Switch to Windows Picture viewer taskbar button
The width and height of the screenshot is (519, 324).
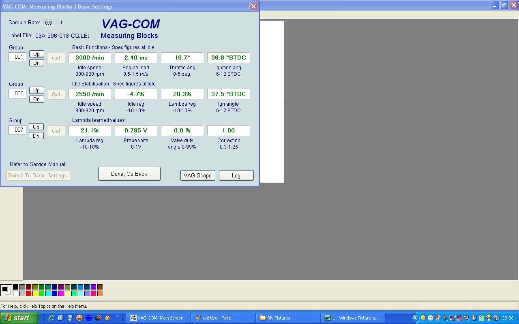(x=354, y=318)
